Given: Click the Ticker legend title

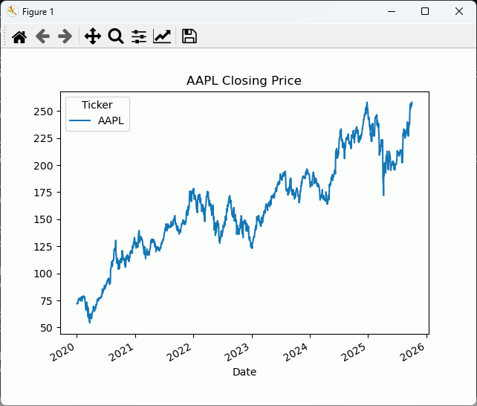Looking at the screenshot, I should pyautogui.click(x=97, y=106).
